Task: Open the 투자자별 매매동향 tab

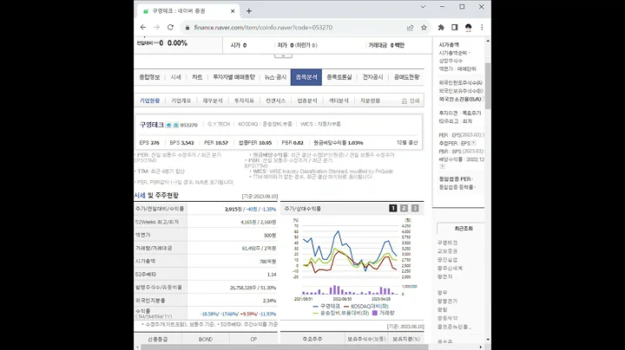Action: [x=234, y=77]
